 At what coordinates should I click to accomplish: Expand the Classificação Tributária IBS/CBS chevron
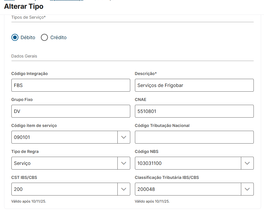pos(247,189)
